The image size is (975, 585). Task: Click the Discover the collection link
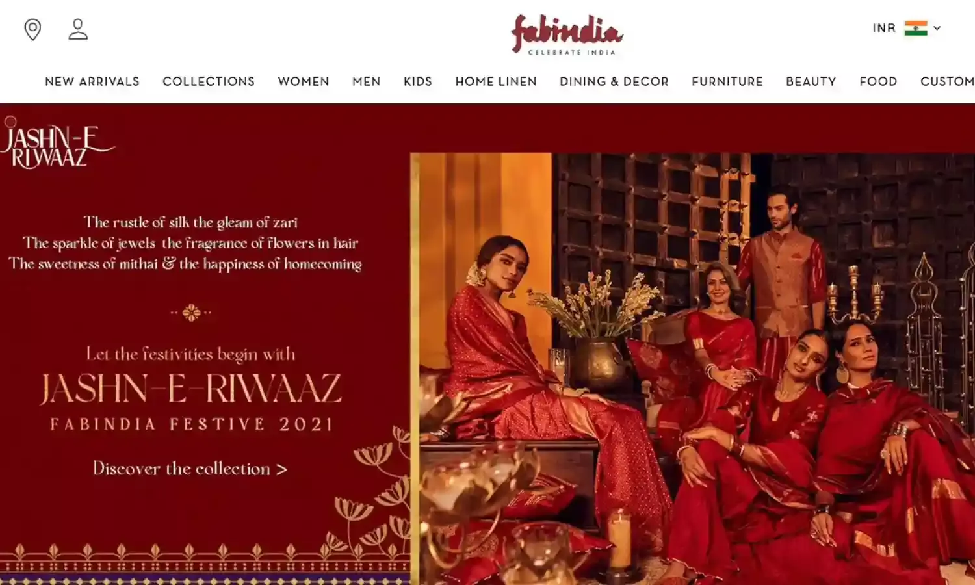pos(190,469)
